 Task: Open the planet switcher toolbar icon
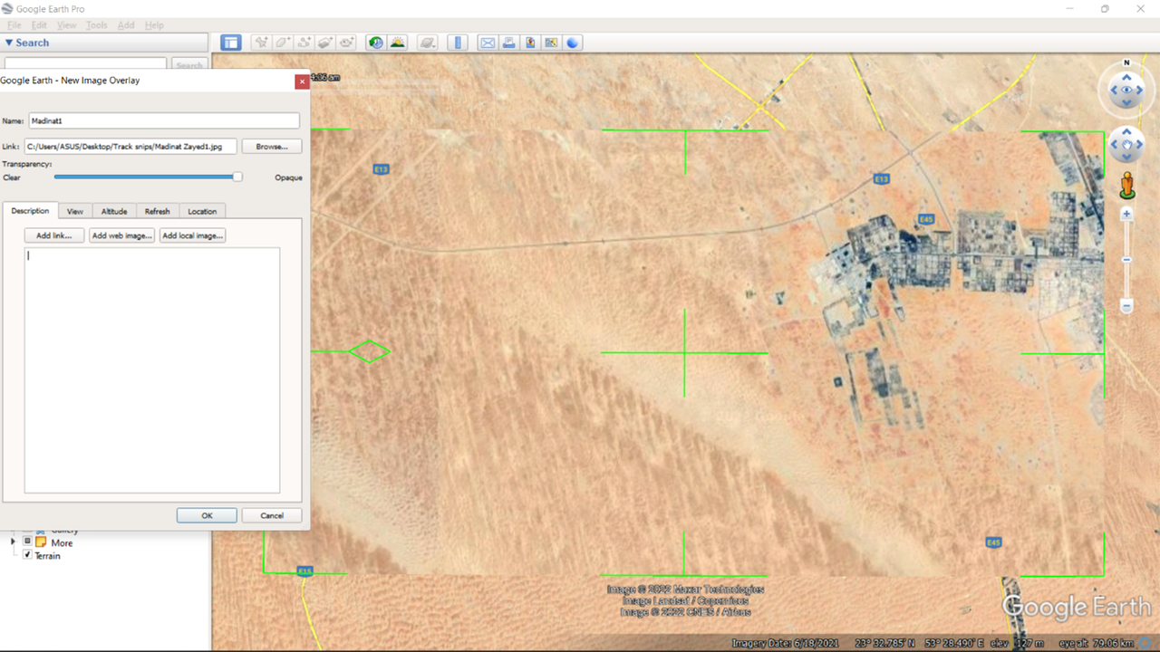[428, 43]
